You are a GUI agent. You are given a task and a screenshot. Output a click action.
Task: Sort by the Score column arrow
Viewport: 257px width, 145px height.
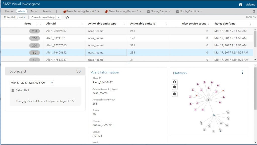pyautogui.click(x=37, y=24)
